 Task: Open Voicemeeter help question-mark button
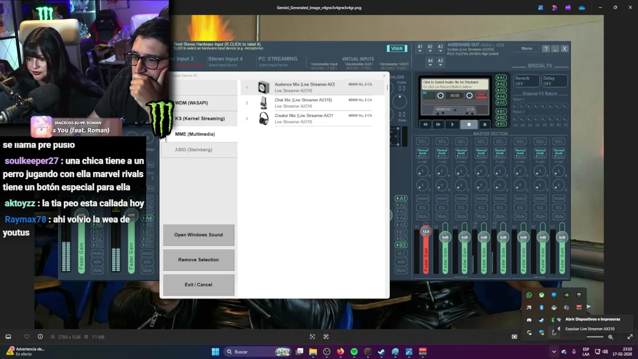tap(546, 49)
